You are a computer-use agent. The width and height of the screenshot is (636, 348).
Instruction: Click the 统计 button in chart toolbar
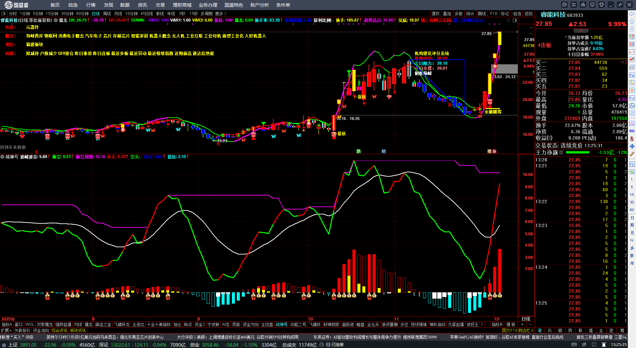tap(470, 14)
